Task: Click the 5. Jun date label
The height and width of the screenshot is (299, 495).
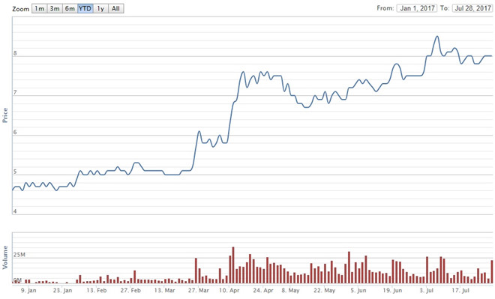Action: coord(358,291)
